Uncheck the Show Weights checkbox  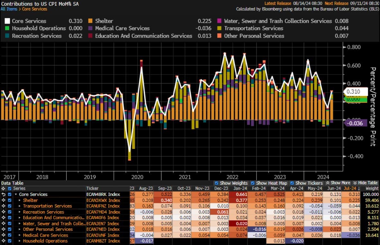[x=216, y=183]
